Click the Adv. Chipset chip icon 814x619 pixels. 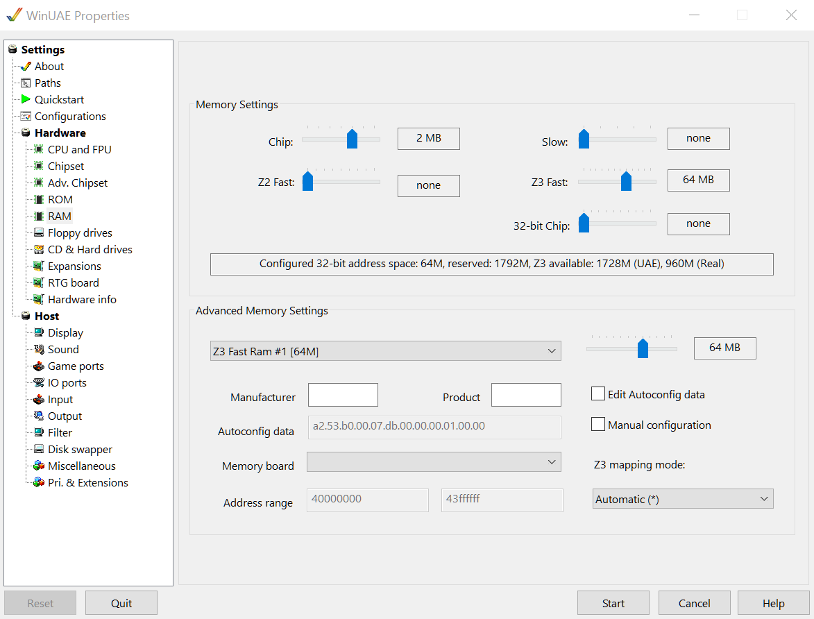click(38, 183)
